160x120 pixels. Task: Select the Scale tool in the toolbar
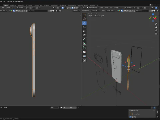click(84, 31)
